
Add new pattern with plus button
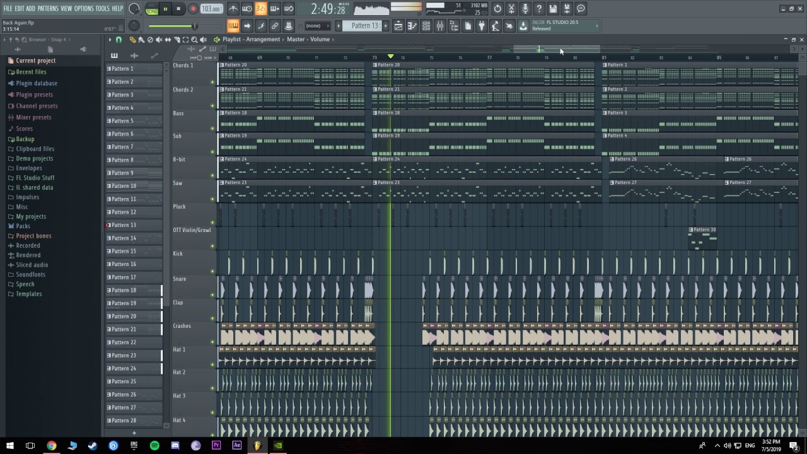(x=134, y=433)
